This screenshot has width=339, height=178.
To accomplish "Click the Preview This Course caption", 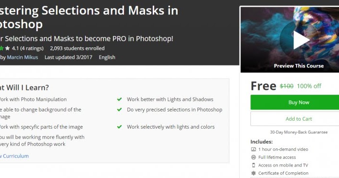I will click(299, 66).
